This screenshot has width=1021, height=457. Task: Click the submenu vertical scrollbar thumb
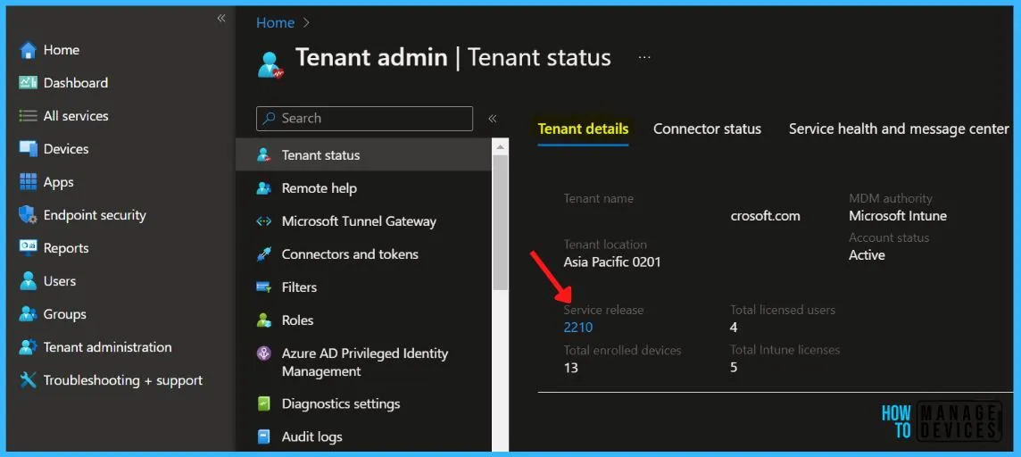(x=500, y=223)
